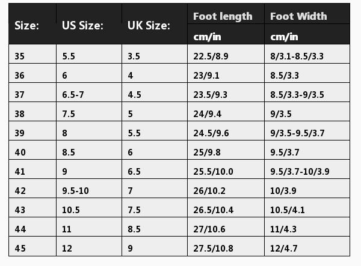Click the "Size:" column header

click(27, 26)
